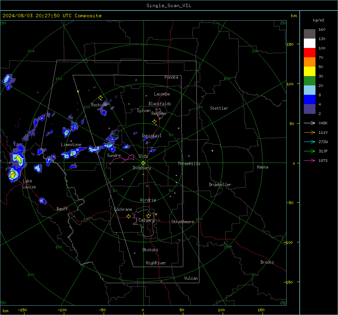
Task: Click the RockyMH label
Action: pyautogui.click(x=99, y=105)
